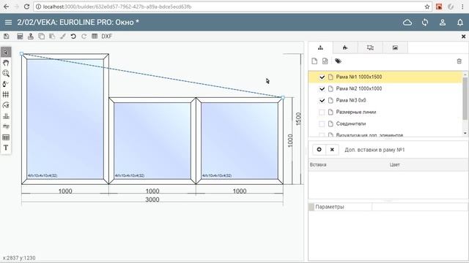Click the new layer page icon
469x263 pixels.
point(314,61)
